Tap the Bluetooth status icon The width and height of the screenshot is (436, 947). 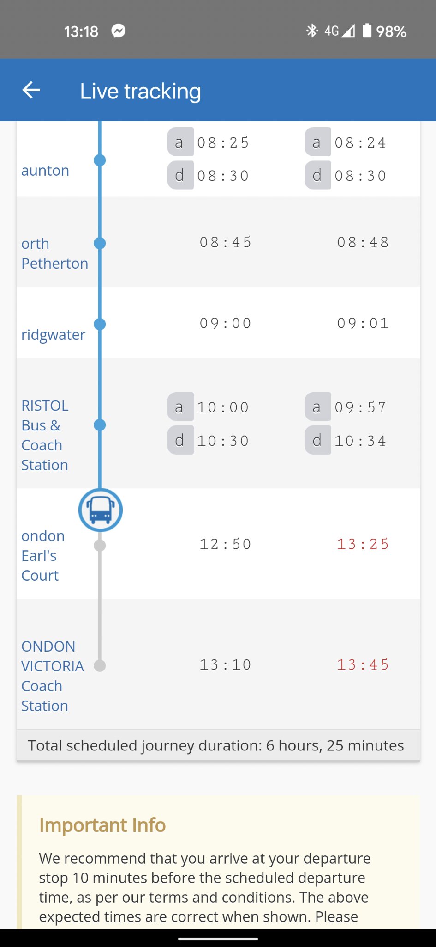312,31
